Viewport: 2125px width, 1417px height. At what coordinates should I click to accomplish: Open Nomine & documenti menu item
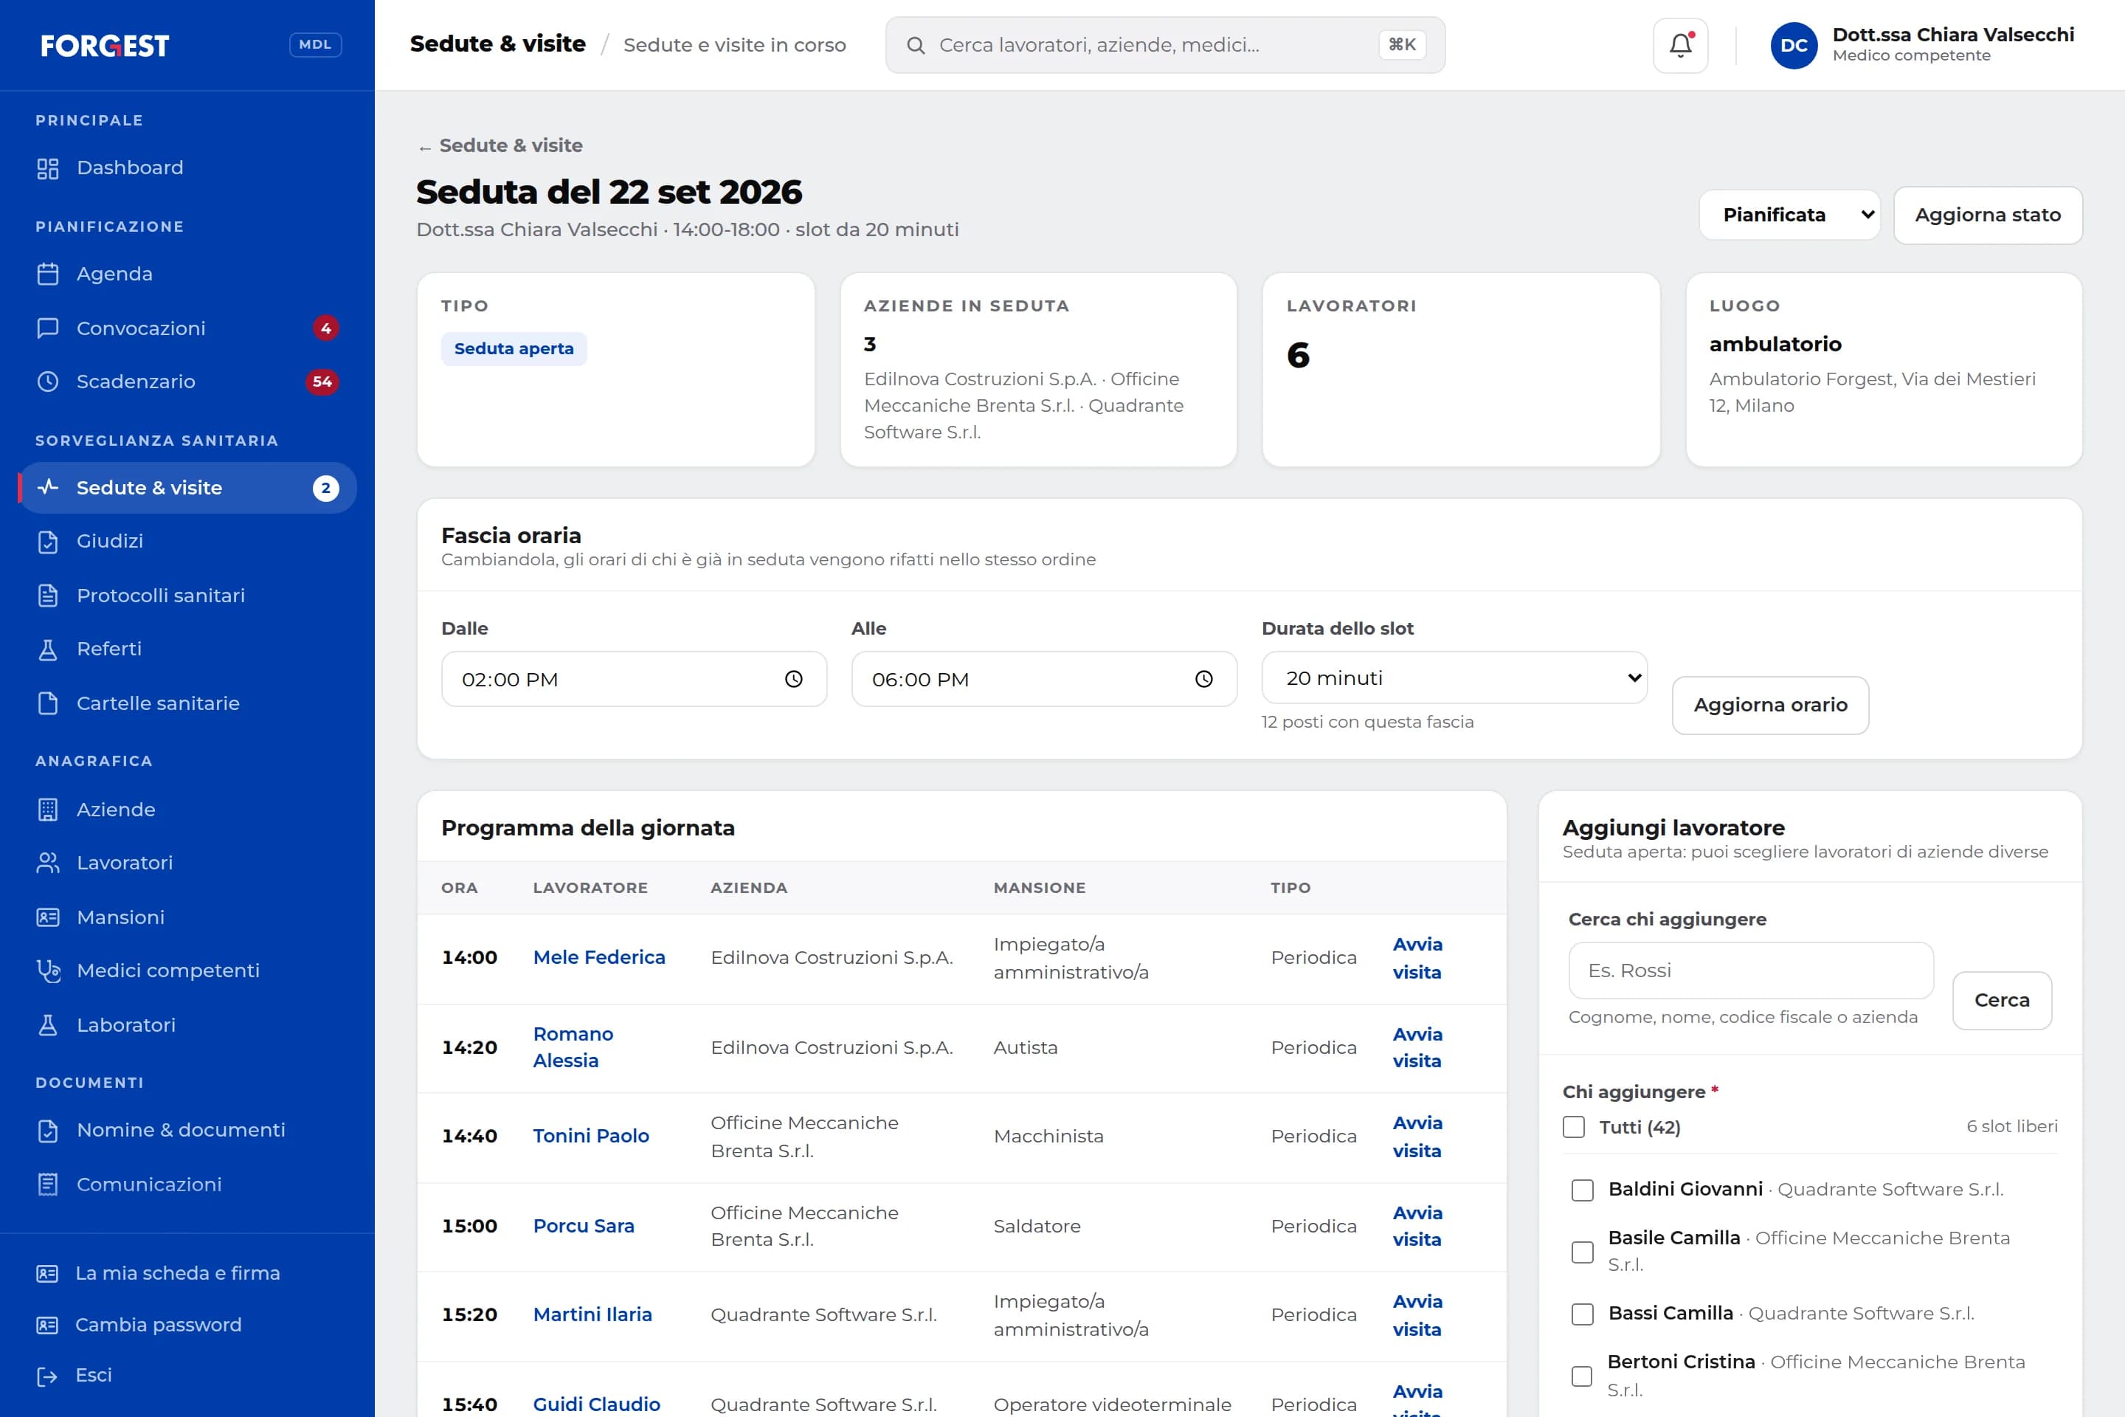(187, 1131)
